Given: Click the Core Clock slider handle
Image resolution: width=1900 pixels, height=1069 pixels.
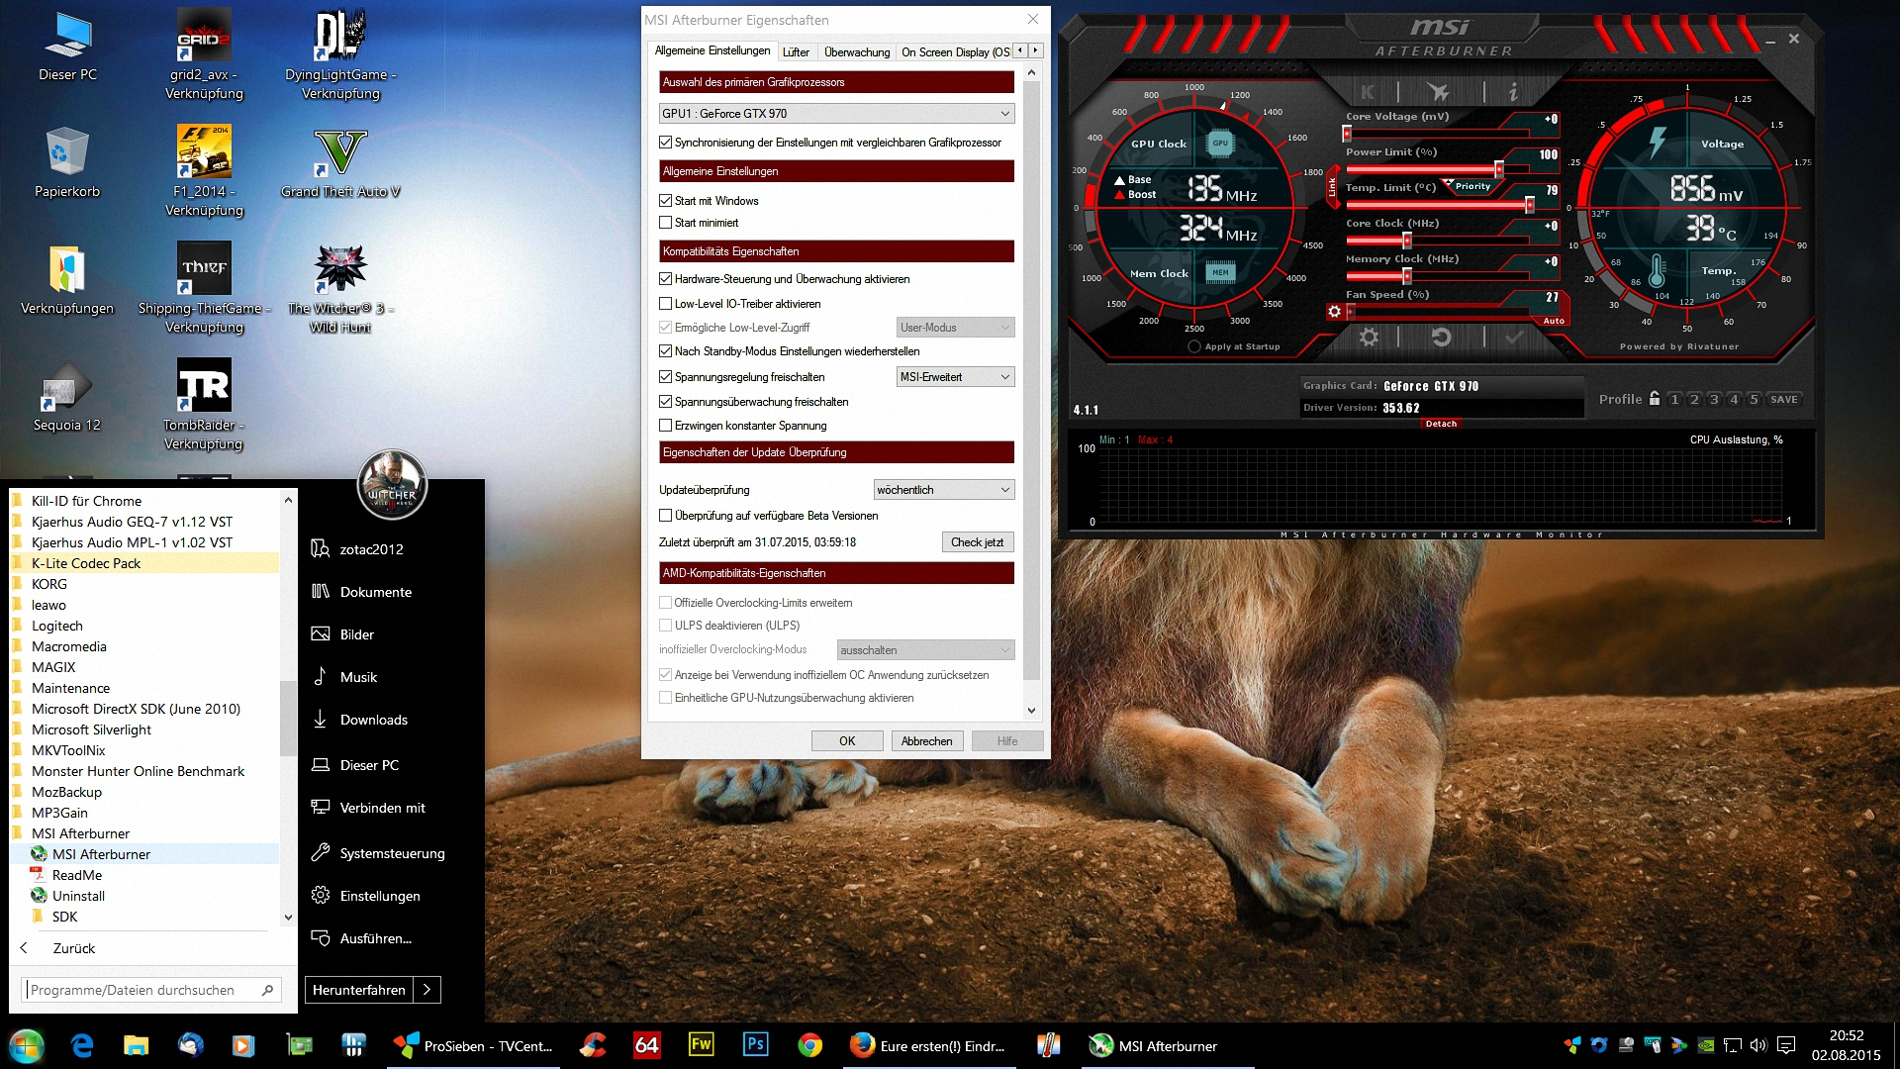Looking at the screenshot, I should coord(1406,241).
